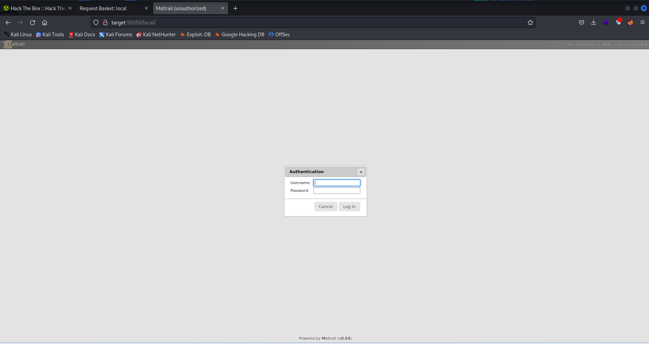Toggle the bookmark star in the address bar
The image size is (649, 344).
pyautogui.click(x=530, y=22)
